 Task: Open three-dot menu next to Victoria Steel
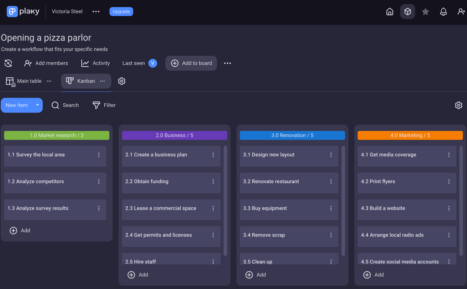(96, 12)
